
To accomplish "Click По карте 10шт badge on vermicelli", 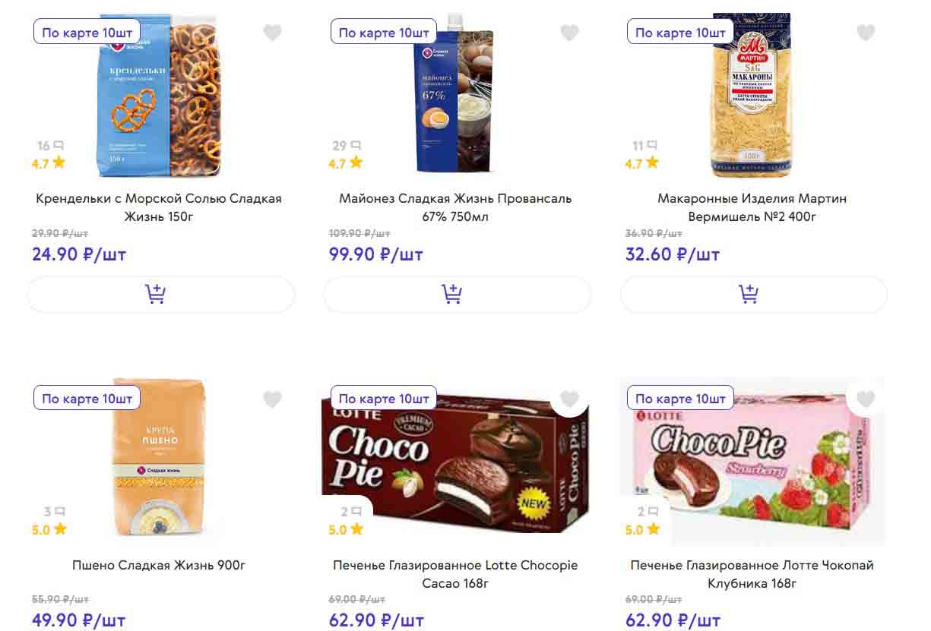I will click(680, 33).
